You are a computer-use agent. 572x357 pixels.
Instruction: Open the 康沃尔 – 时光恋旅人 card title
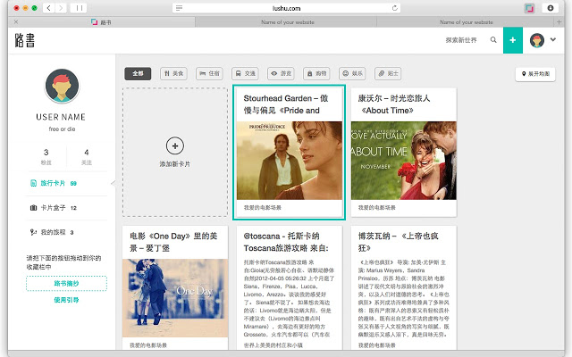pos(394,104)
